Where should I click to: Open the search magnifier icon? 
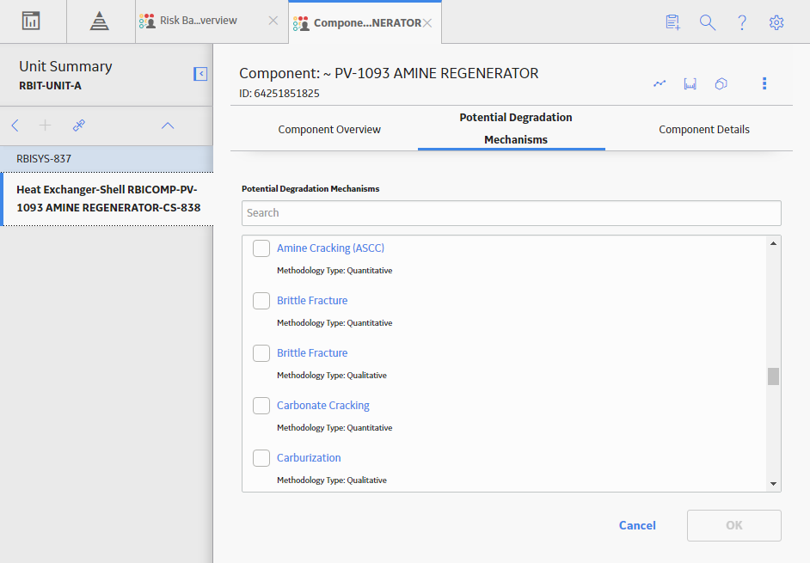pyautogui.click(x=707, y=22)
